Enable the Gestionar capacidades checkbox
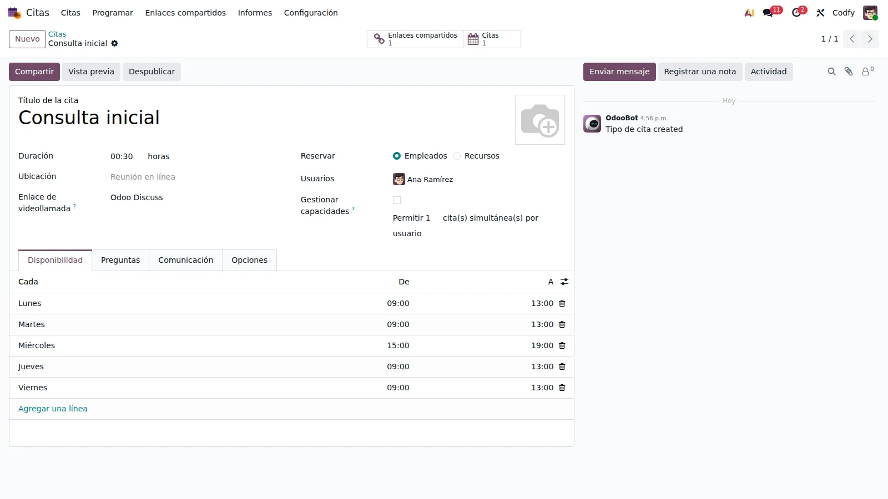888x499 pixels. 397,200
